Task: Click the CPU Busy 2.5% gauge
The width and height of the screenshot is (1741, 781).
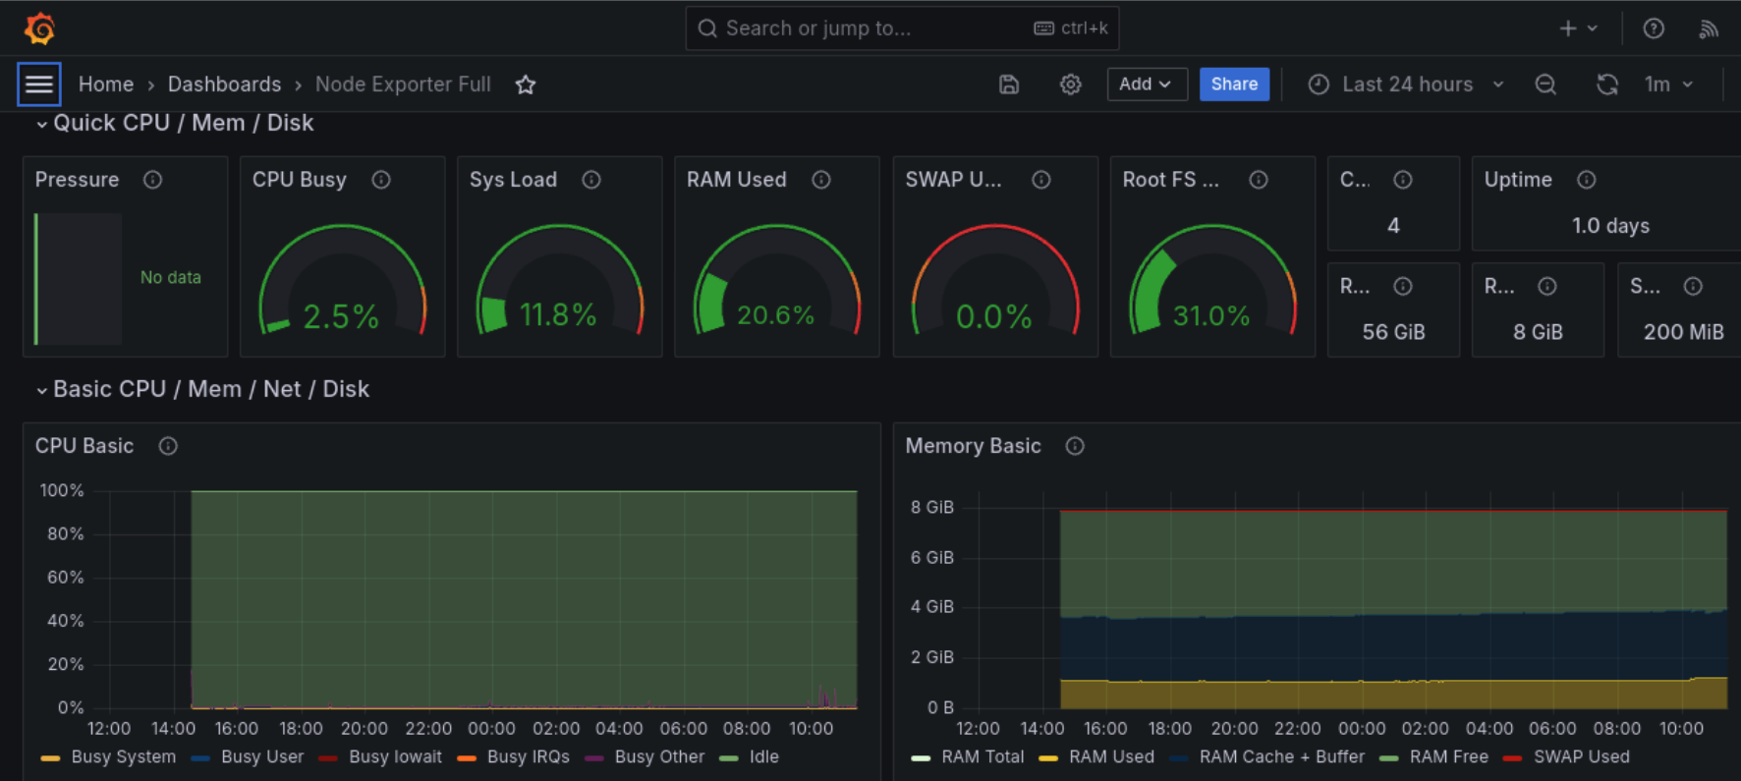Action: [x=342, y=280]
